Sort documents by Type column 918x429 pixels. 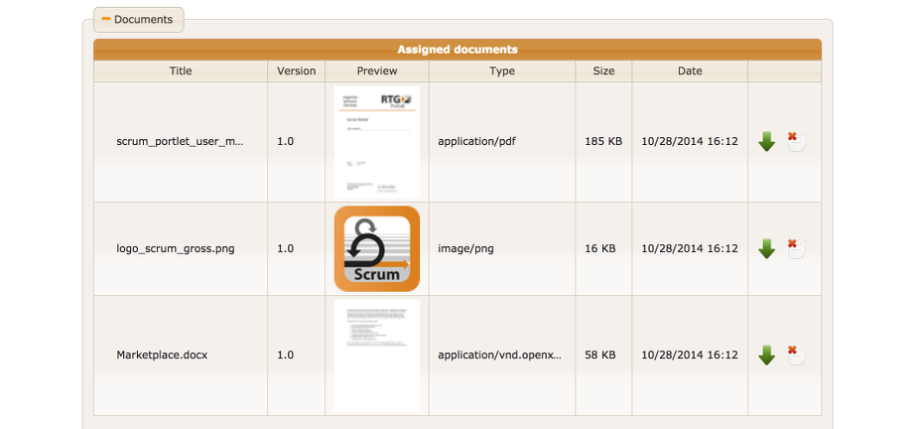point(502,71)
